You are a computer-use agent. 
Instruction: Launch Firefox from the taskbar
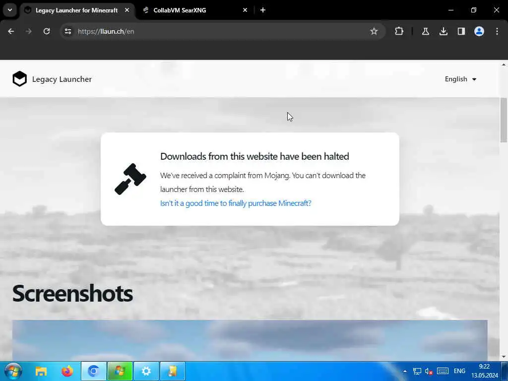coord(67,371)
